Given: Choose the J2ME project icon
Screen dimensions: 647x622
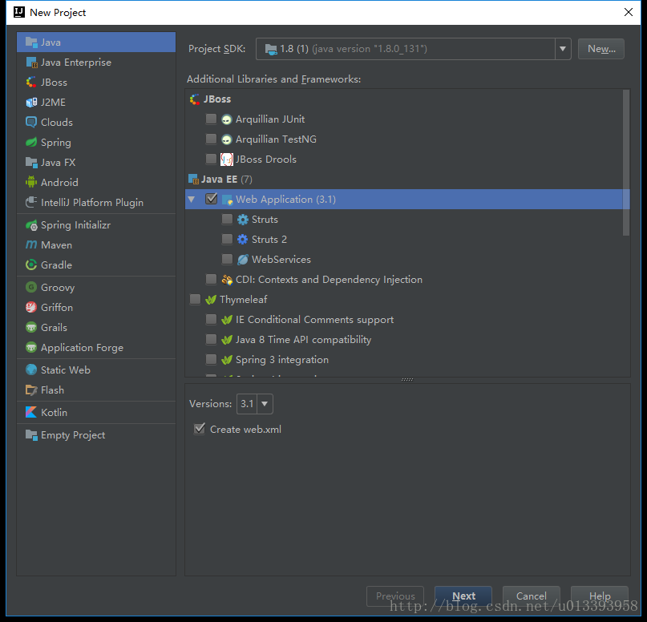Looking at the screenshot, I should 31,103.
